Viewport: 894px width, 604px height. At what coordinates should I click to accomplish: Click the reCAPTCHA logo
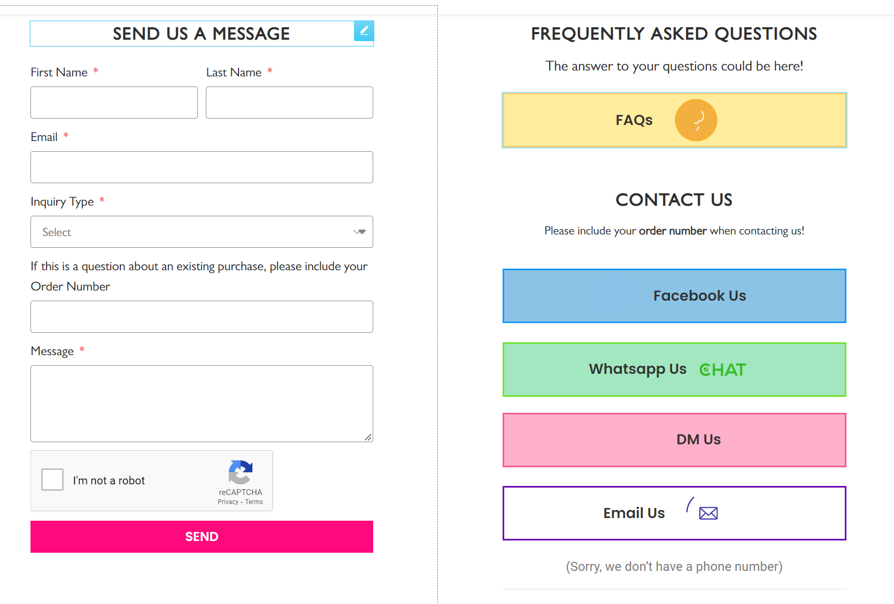coord(240,472)
